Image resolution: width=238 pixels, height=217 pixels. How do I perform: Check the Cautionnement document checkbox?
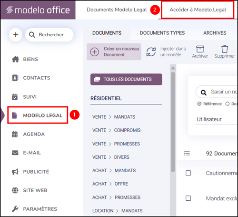[x=188, y=173]
